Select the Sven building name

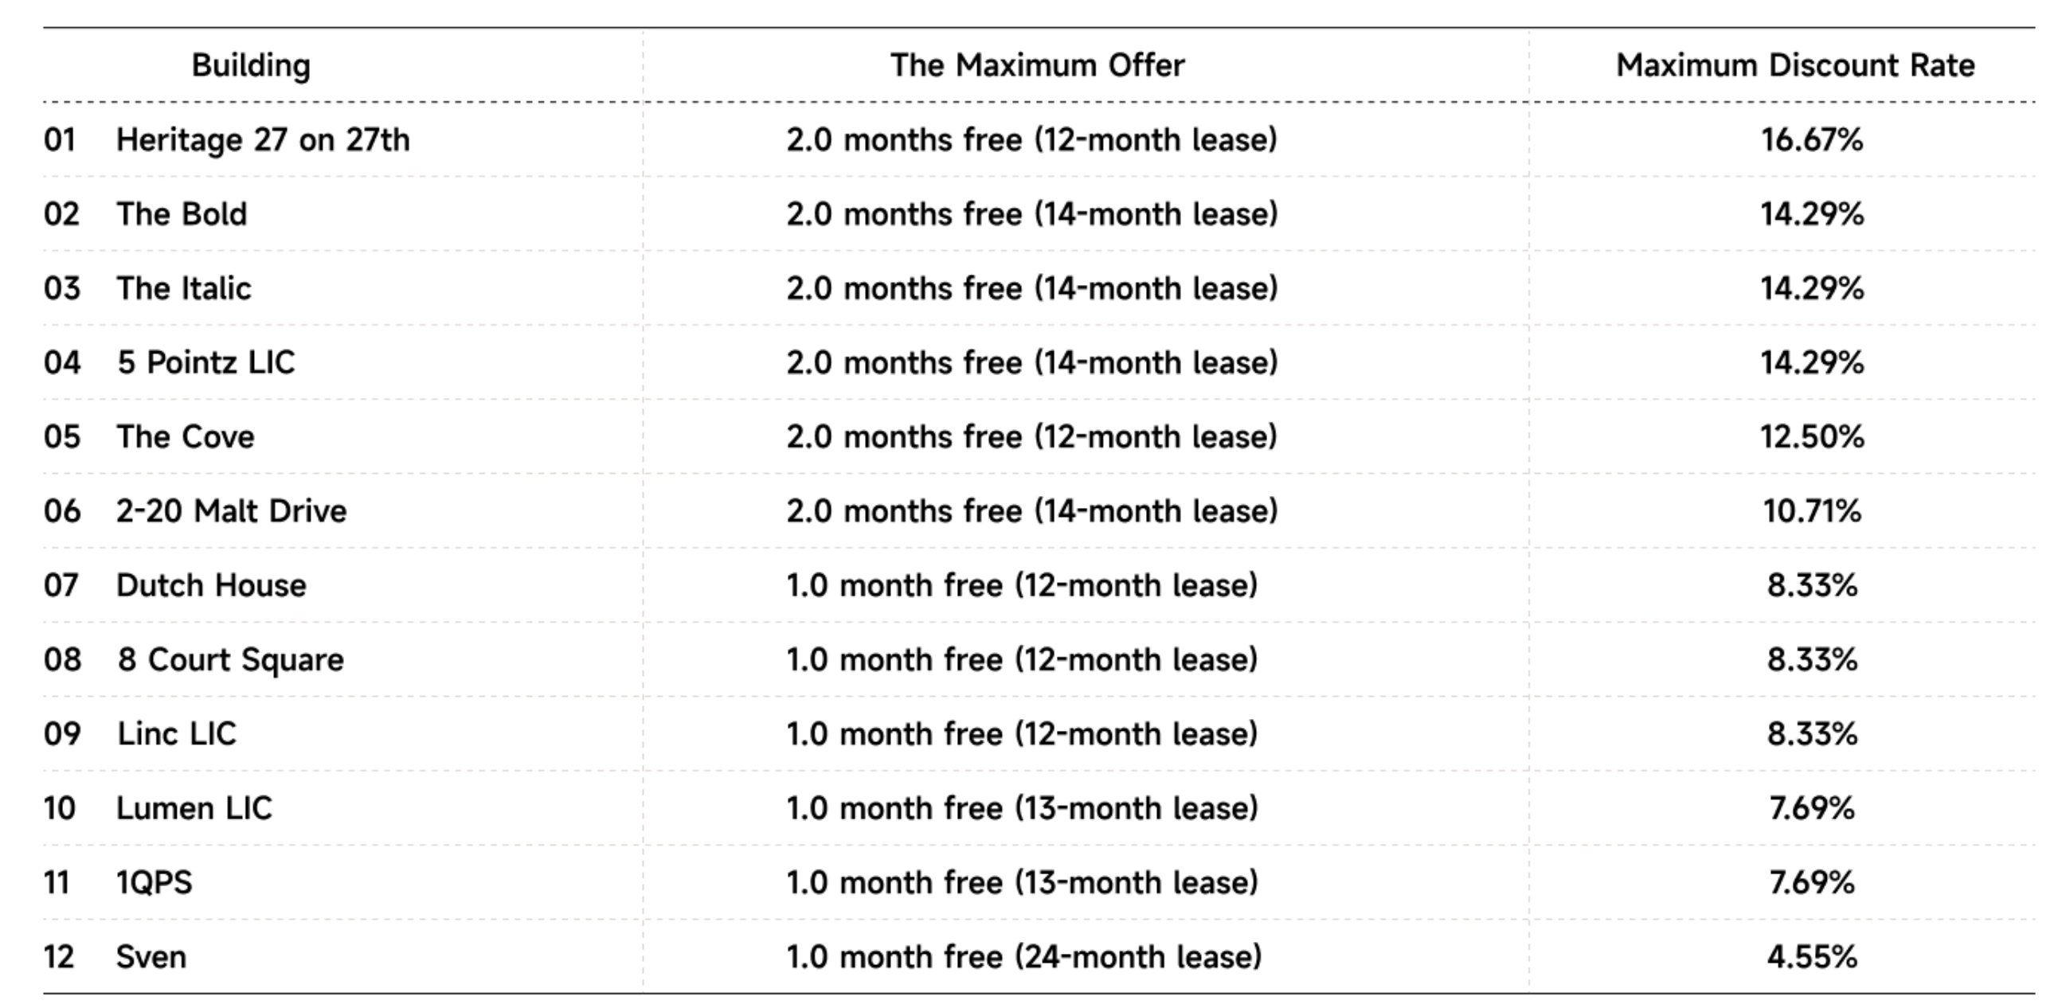(151, 957)
